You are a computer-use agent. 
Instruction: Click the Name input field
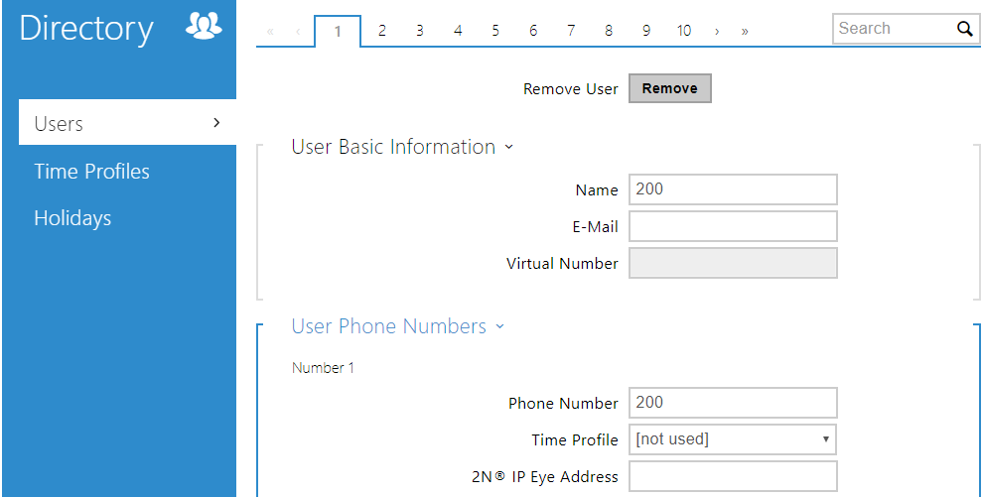click(733, 189)
